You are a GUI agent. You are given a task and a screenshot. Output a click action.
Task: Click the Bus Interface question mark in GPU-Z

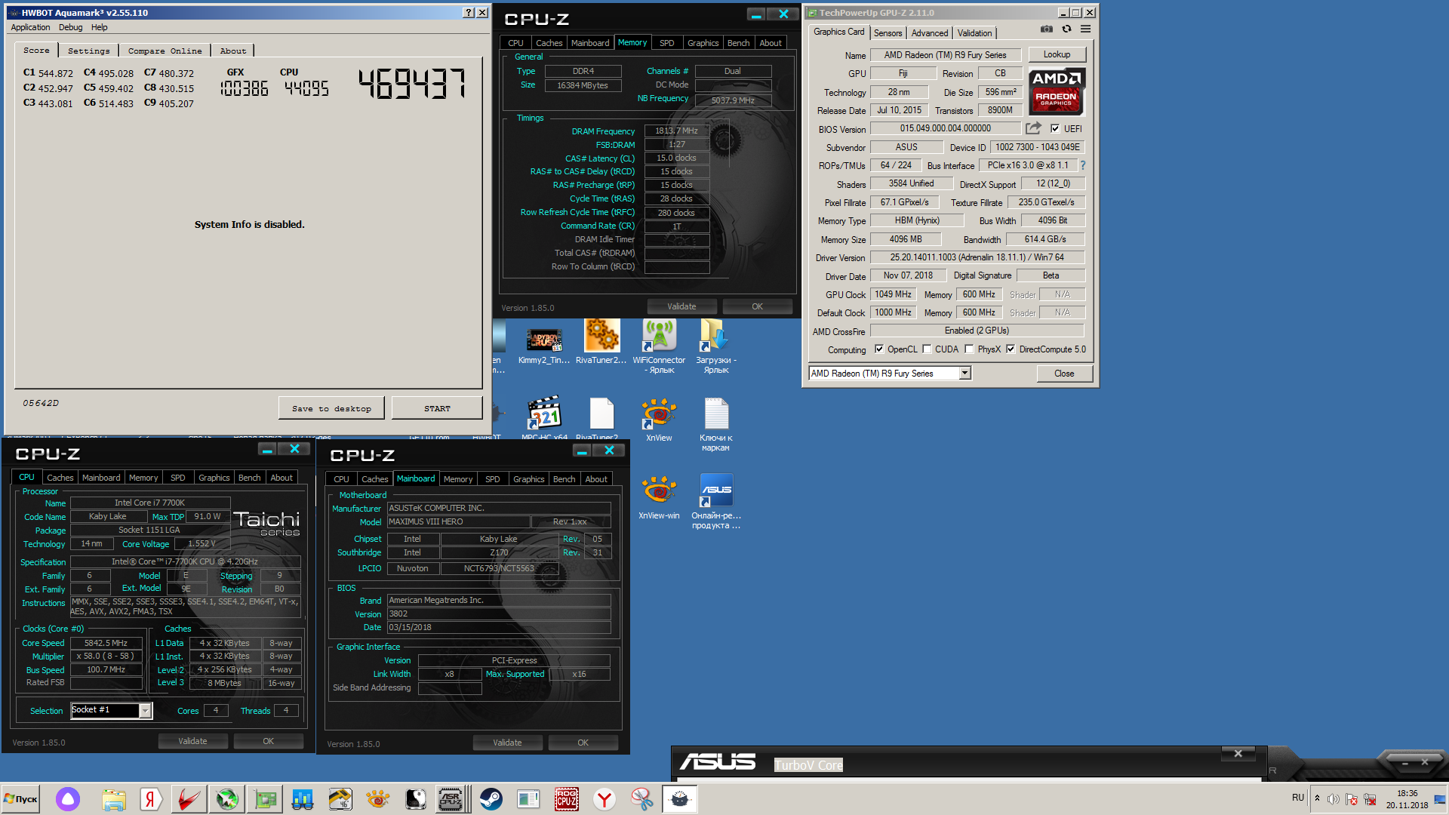point(1083,165)
